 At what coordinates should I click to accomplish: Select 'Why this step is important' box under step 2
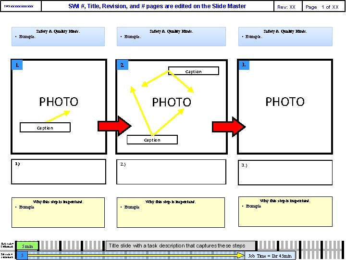pos(171,212)
